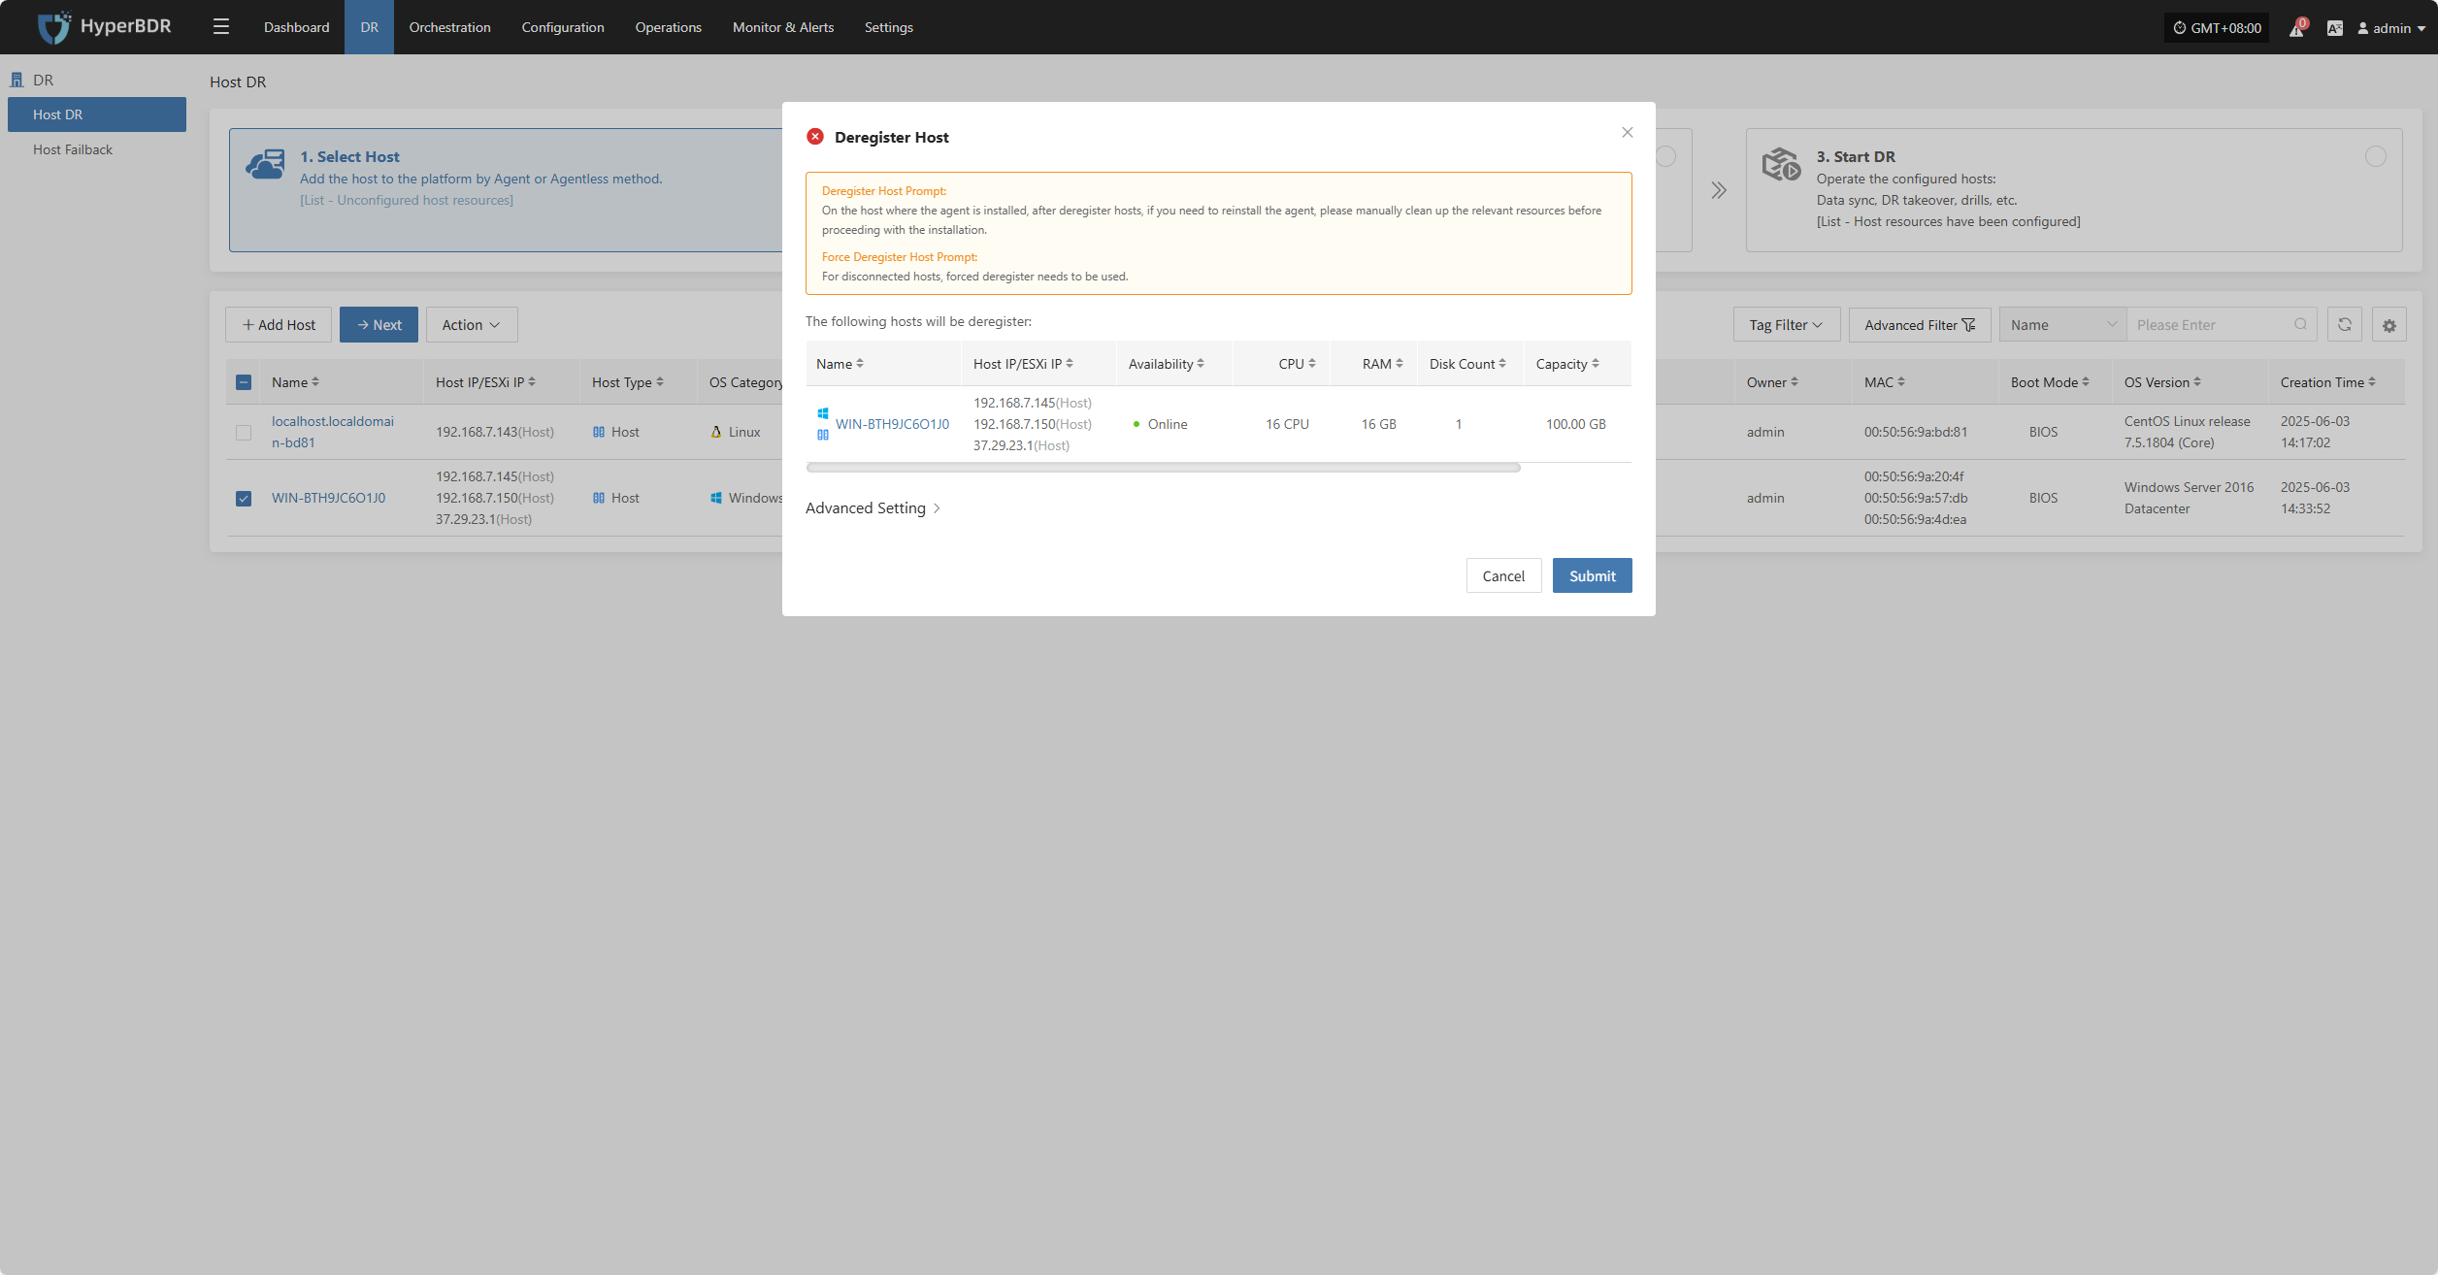This screenshot has width=2438, height=1275.
Task: Open the Tag Filter dropdown
Action: pos(1786,325)
